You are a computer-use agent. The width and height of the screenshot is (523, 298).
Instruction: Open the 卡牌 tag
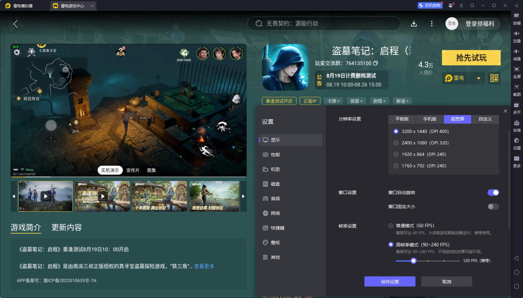click(334, 101)
